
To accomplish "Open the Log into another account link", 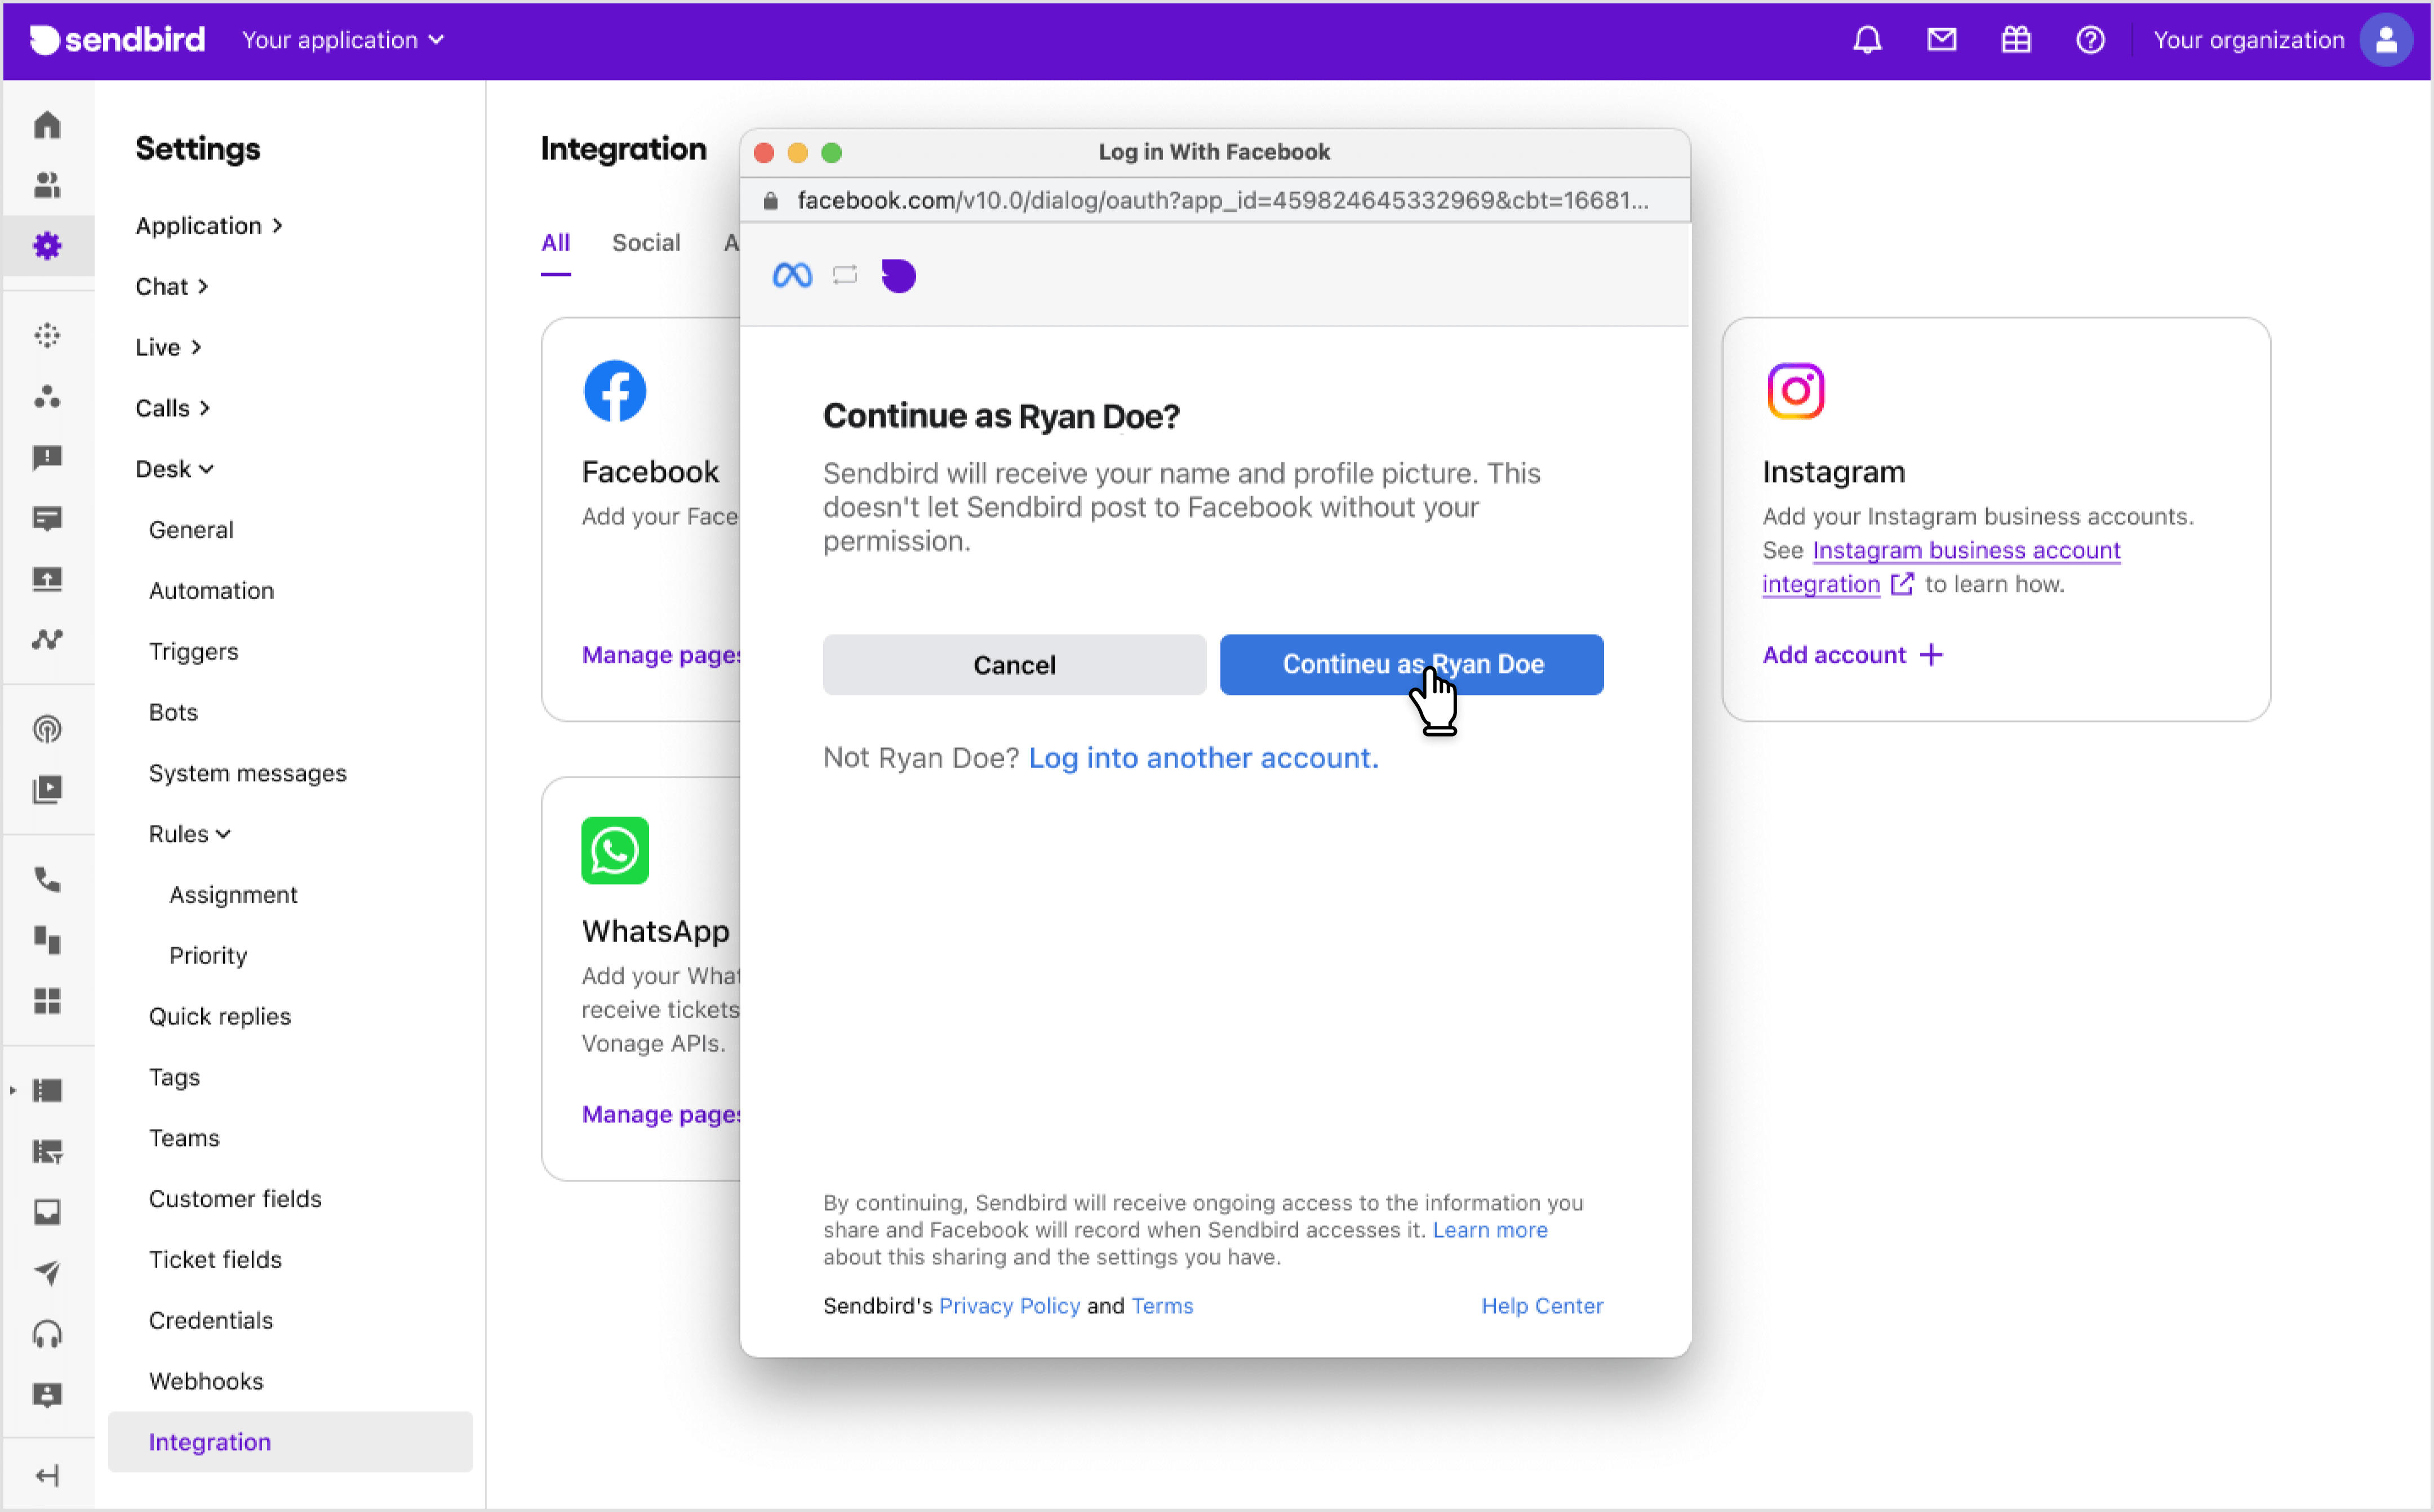I will (x=1201, y=758).
